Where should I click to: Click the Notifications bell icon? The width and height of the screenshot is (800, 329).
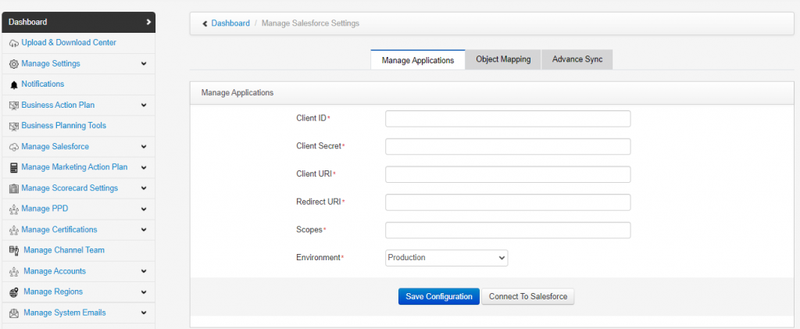pos(14,84)
